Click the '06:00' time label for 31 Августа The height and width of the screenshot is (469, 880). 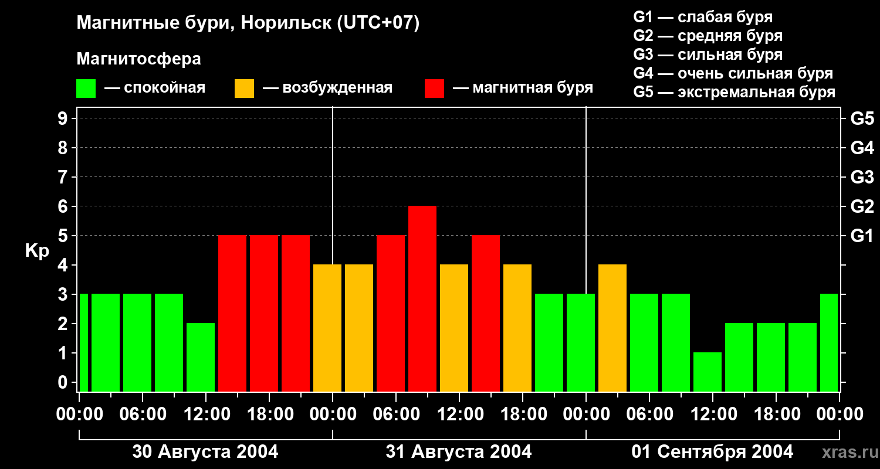[x=397, y=414]
